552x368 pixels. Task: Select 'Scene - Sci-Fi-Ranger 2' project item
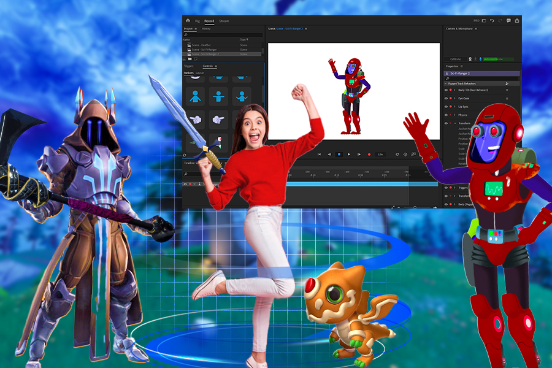click(x=223, y=54)
